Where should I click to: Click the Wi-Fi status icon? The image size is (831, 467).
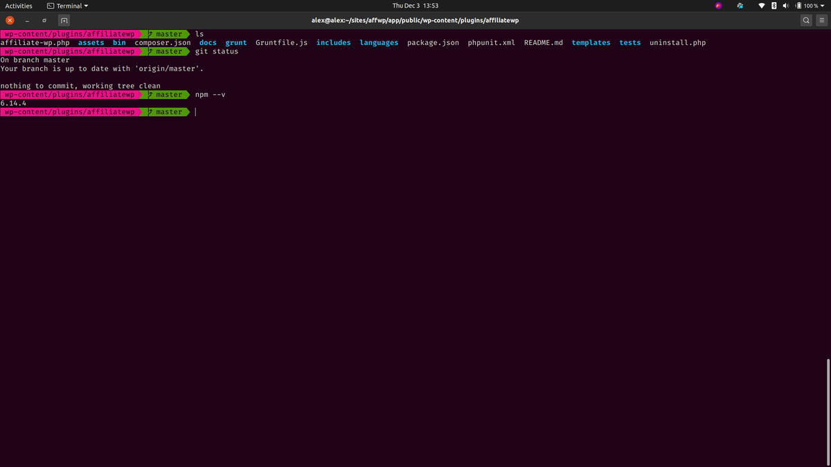click(762, 6)
